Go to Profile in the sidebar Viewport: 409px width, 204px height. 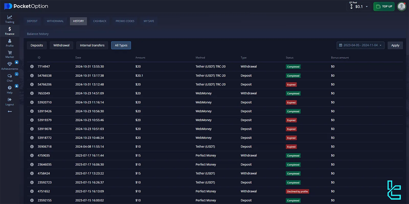pyautogui.click(x=10, y=43)
